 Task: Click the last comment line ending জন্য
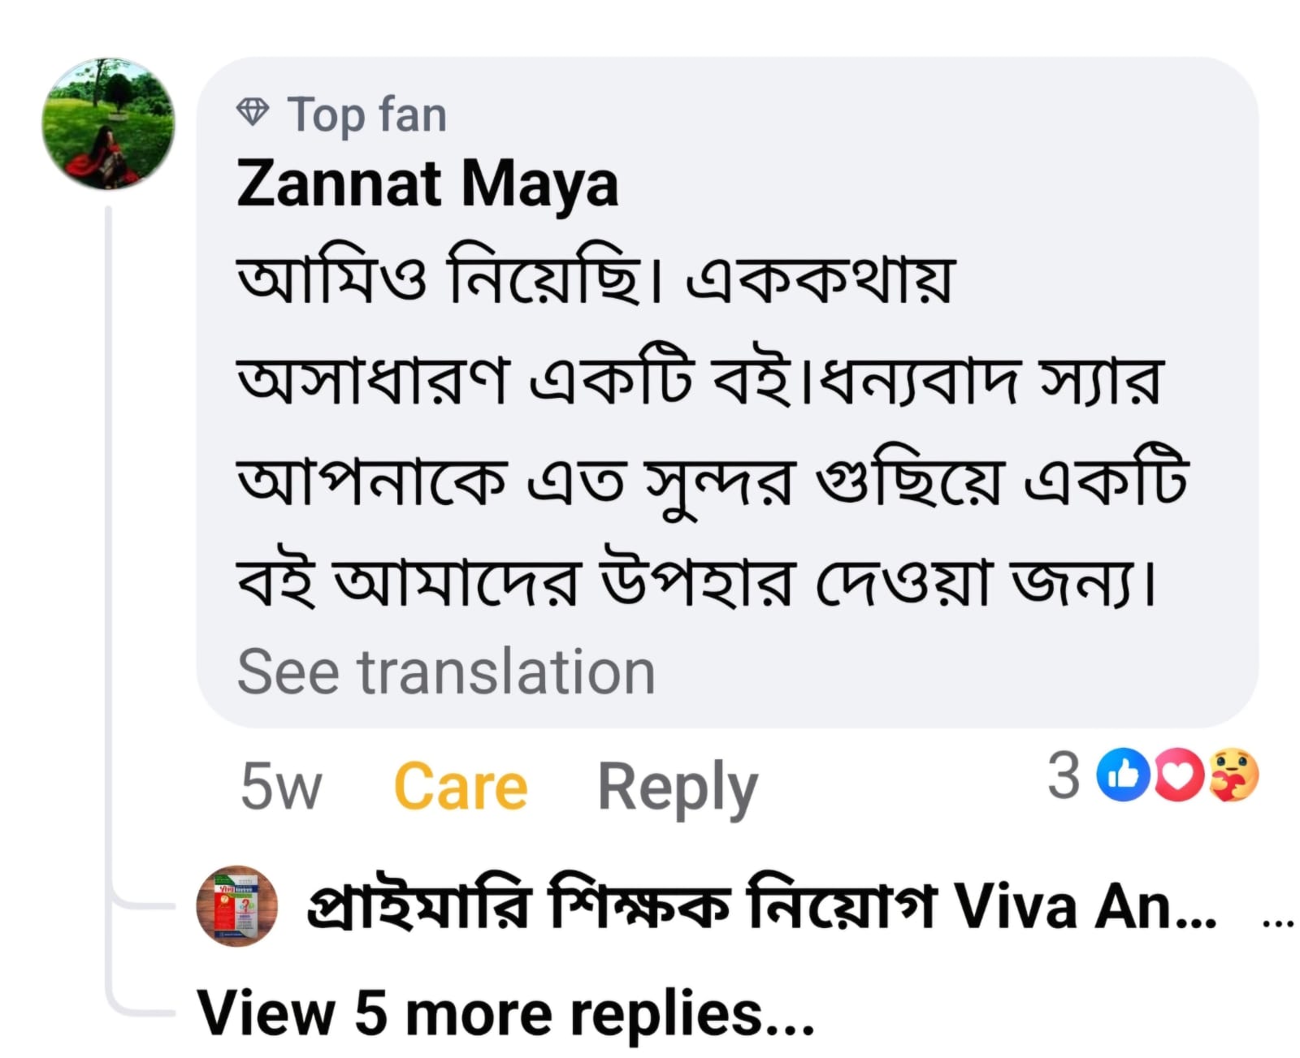(696, 581)
